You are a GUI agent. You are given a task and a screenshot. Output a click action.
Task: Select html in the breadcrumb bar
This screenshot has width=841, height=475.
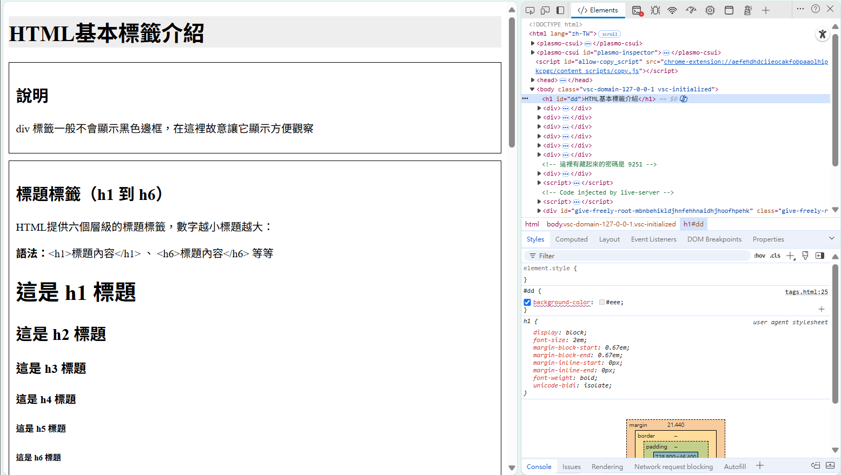532,224
